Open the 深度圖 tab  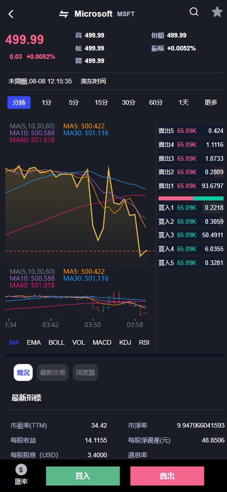85,372
